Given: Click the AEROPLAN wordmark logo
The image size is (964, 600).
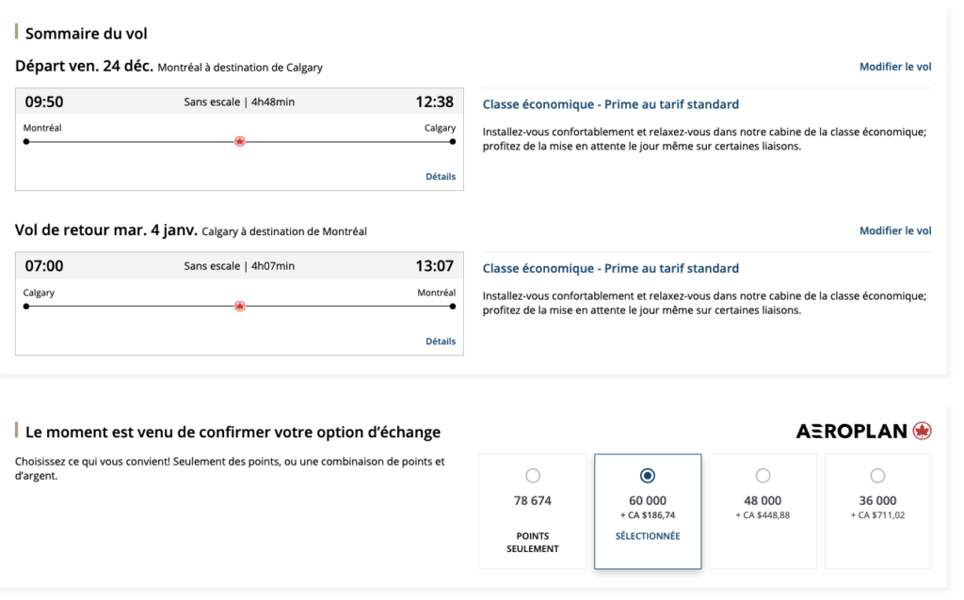Looking at the screenshot, I should click(852, 432).
